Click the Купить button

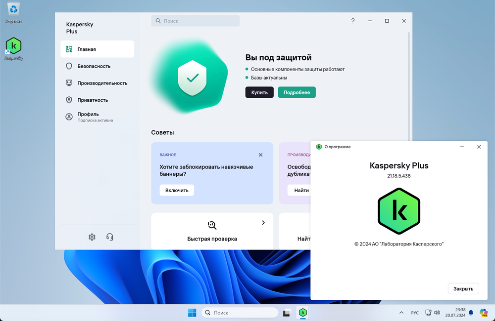(259, 92)
